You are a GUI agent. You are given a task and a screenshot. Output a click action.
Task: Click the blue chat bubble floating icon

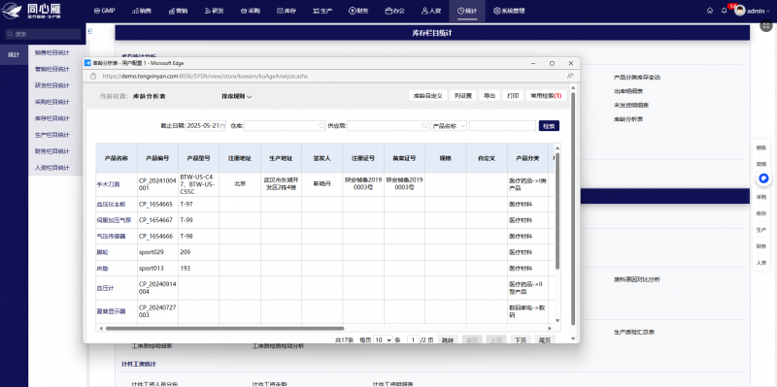(763, 179)
